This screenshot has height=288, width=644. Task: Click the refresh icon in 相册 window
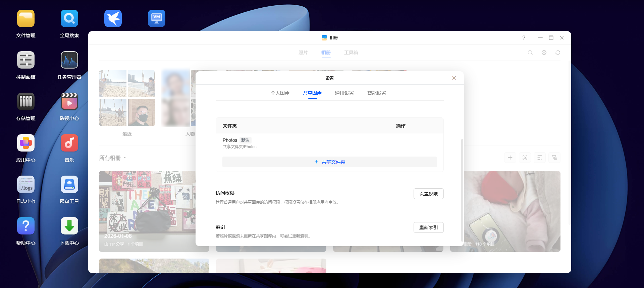click(x=558, y=53)
